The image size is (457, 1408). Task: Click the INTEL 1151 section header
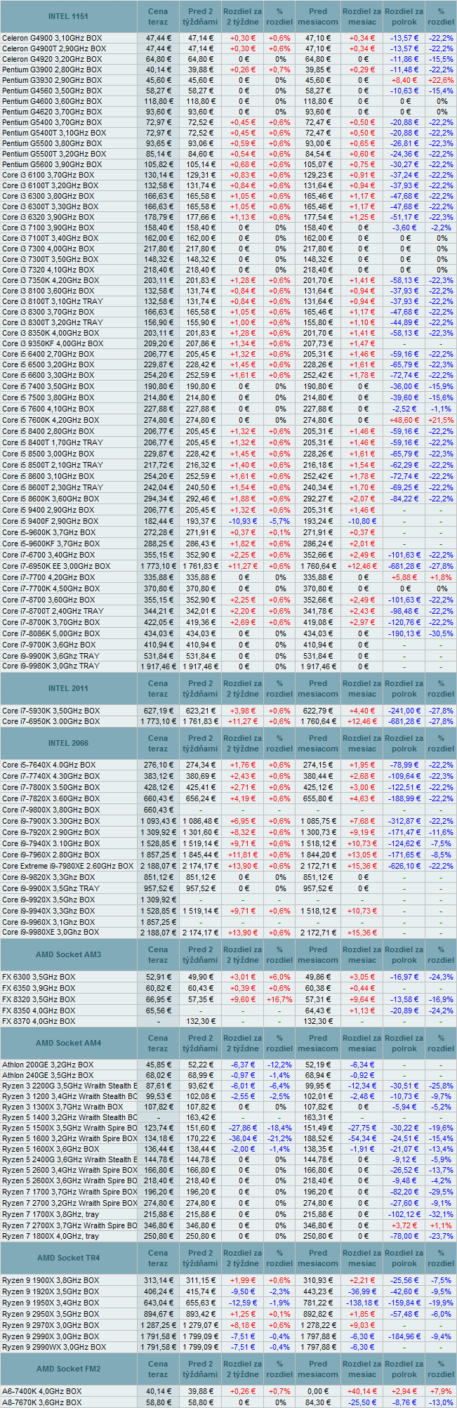pos(69,16)
